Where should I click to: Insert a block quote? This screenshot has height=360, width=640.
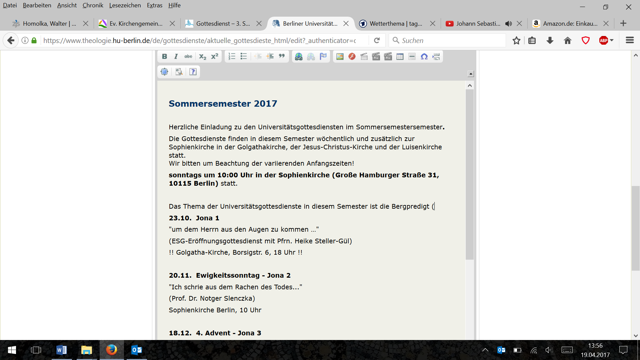(x=282, y=56)
